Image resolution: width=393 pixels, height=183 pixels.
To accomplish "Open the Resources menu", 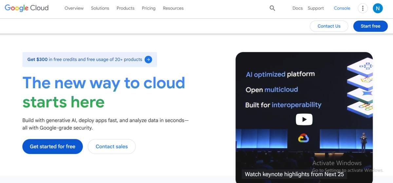I will pos(173,8).
